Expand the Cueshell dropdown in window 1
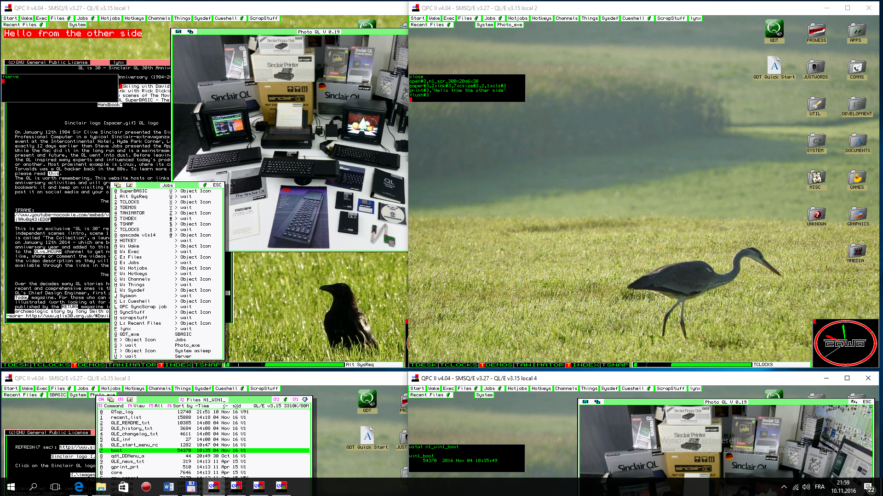Viewport: 883px width, 496px height. pyautogui.click(x=242, y=18)
